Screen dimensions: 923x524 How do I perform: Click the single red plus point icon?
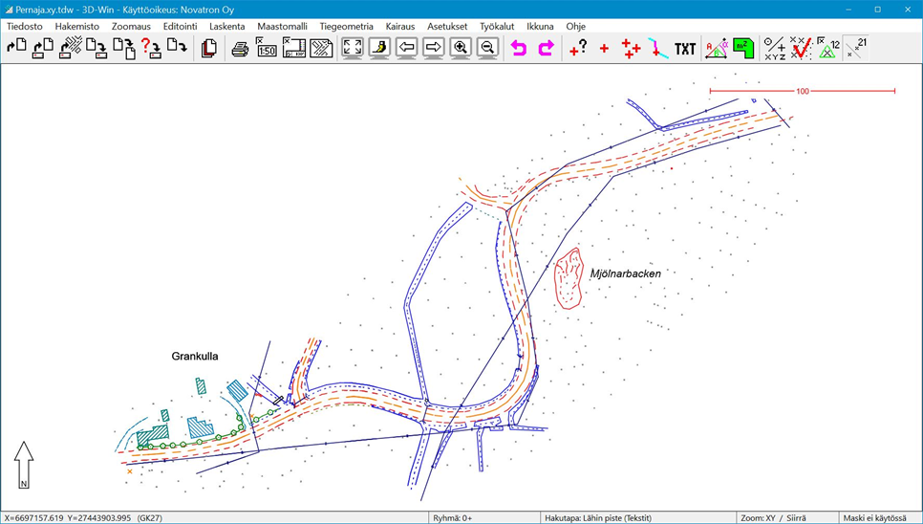coord(604,48)
